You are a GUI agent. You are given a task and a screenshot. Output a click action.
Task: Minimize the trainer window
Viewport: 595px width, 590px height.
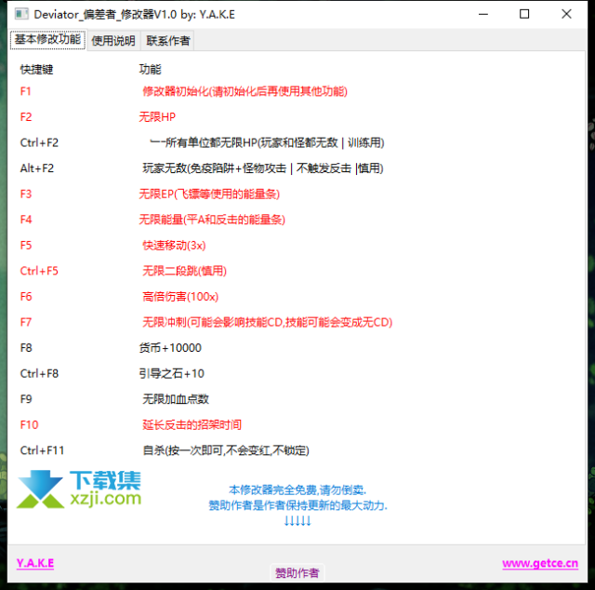(483, 15)
